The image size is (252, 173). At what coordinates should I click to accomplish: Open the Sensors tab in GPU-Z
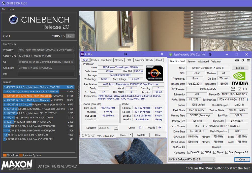(191, 61)
